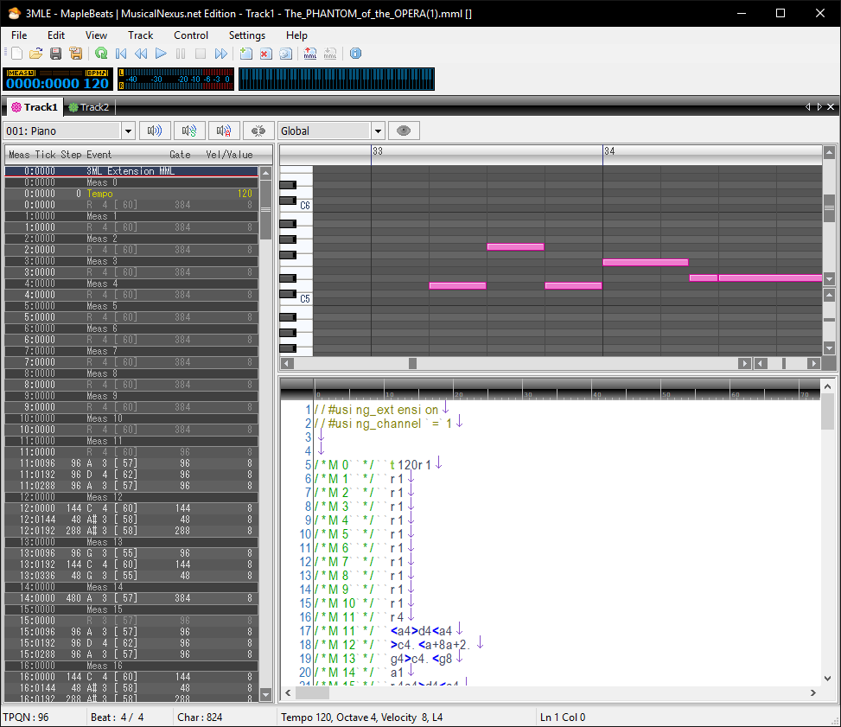
Task: Toggle the link/unlink tracks button
Action: (258, 131)
